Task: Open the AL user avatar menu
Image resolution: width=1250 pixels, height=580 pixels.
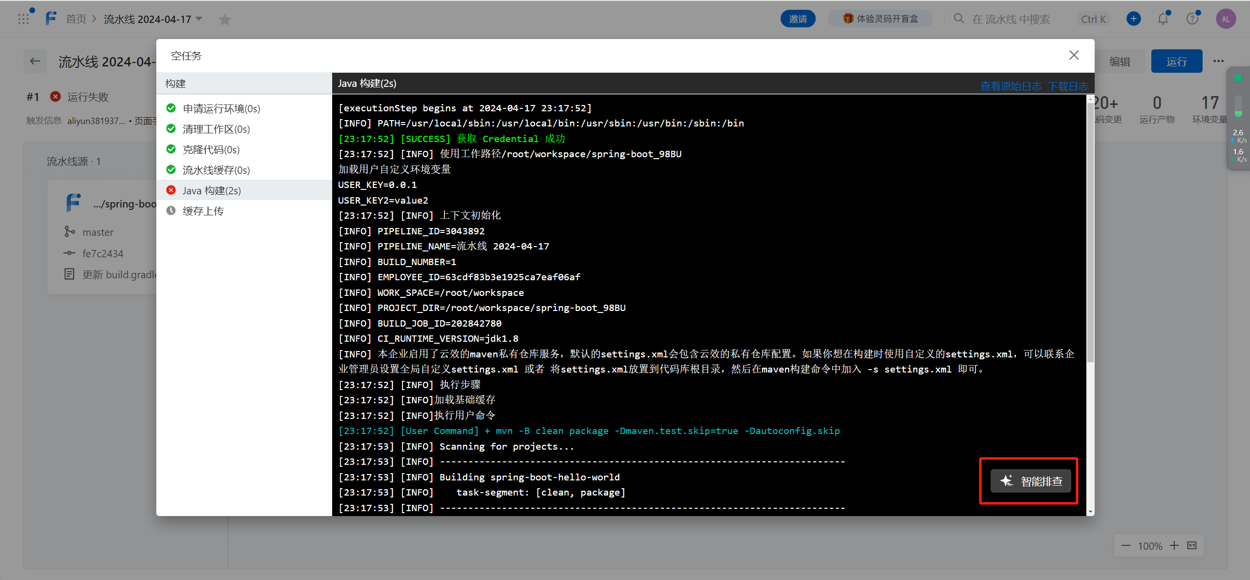Action: (x=1225, y=19)
